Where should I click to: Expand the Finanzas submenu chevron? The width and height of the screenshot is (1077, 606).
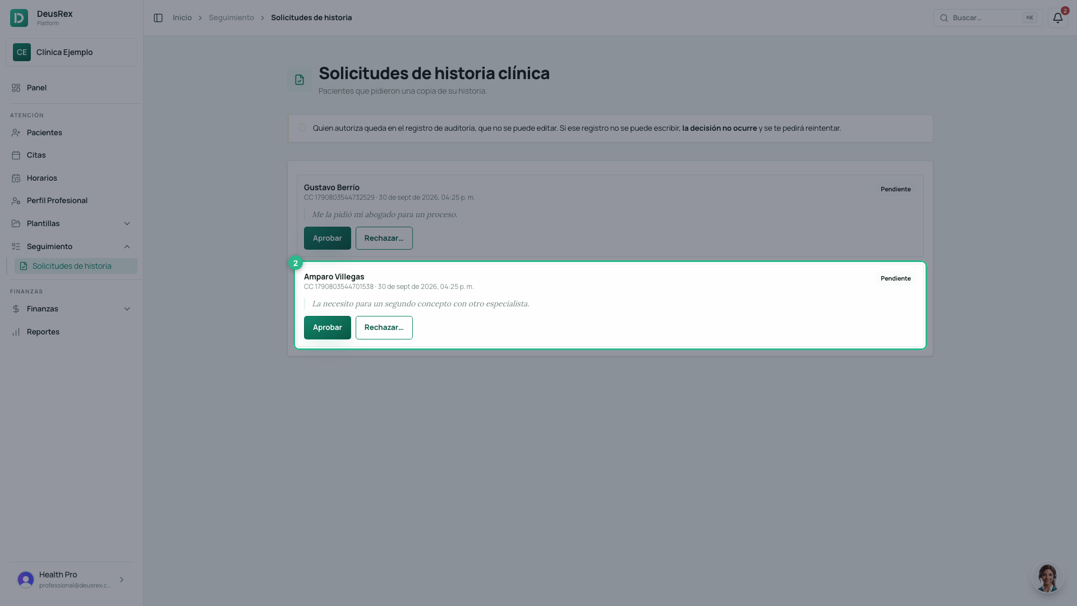(127, 309)
